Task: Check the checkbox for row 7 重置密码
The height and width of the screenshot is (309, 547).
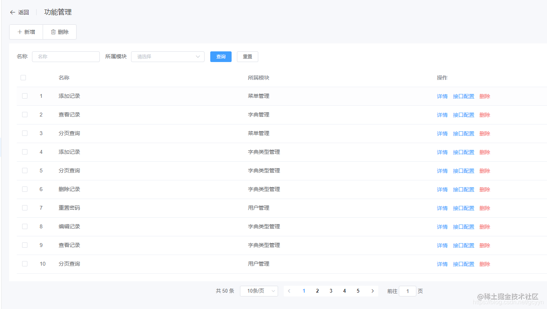Action: 25,208
